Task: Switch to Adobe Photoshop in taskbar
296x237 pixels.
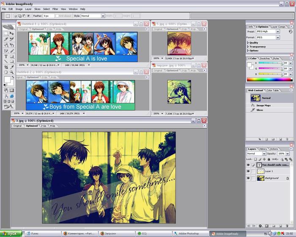Action: tap(191, 234)
